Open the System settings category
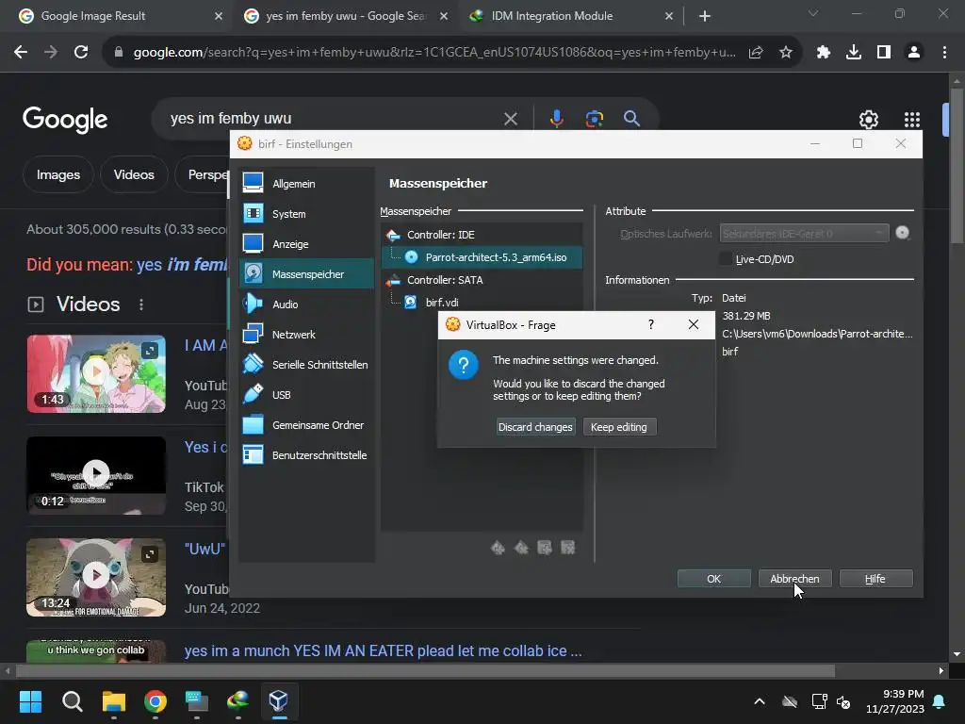 coord(306,214)
